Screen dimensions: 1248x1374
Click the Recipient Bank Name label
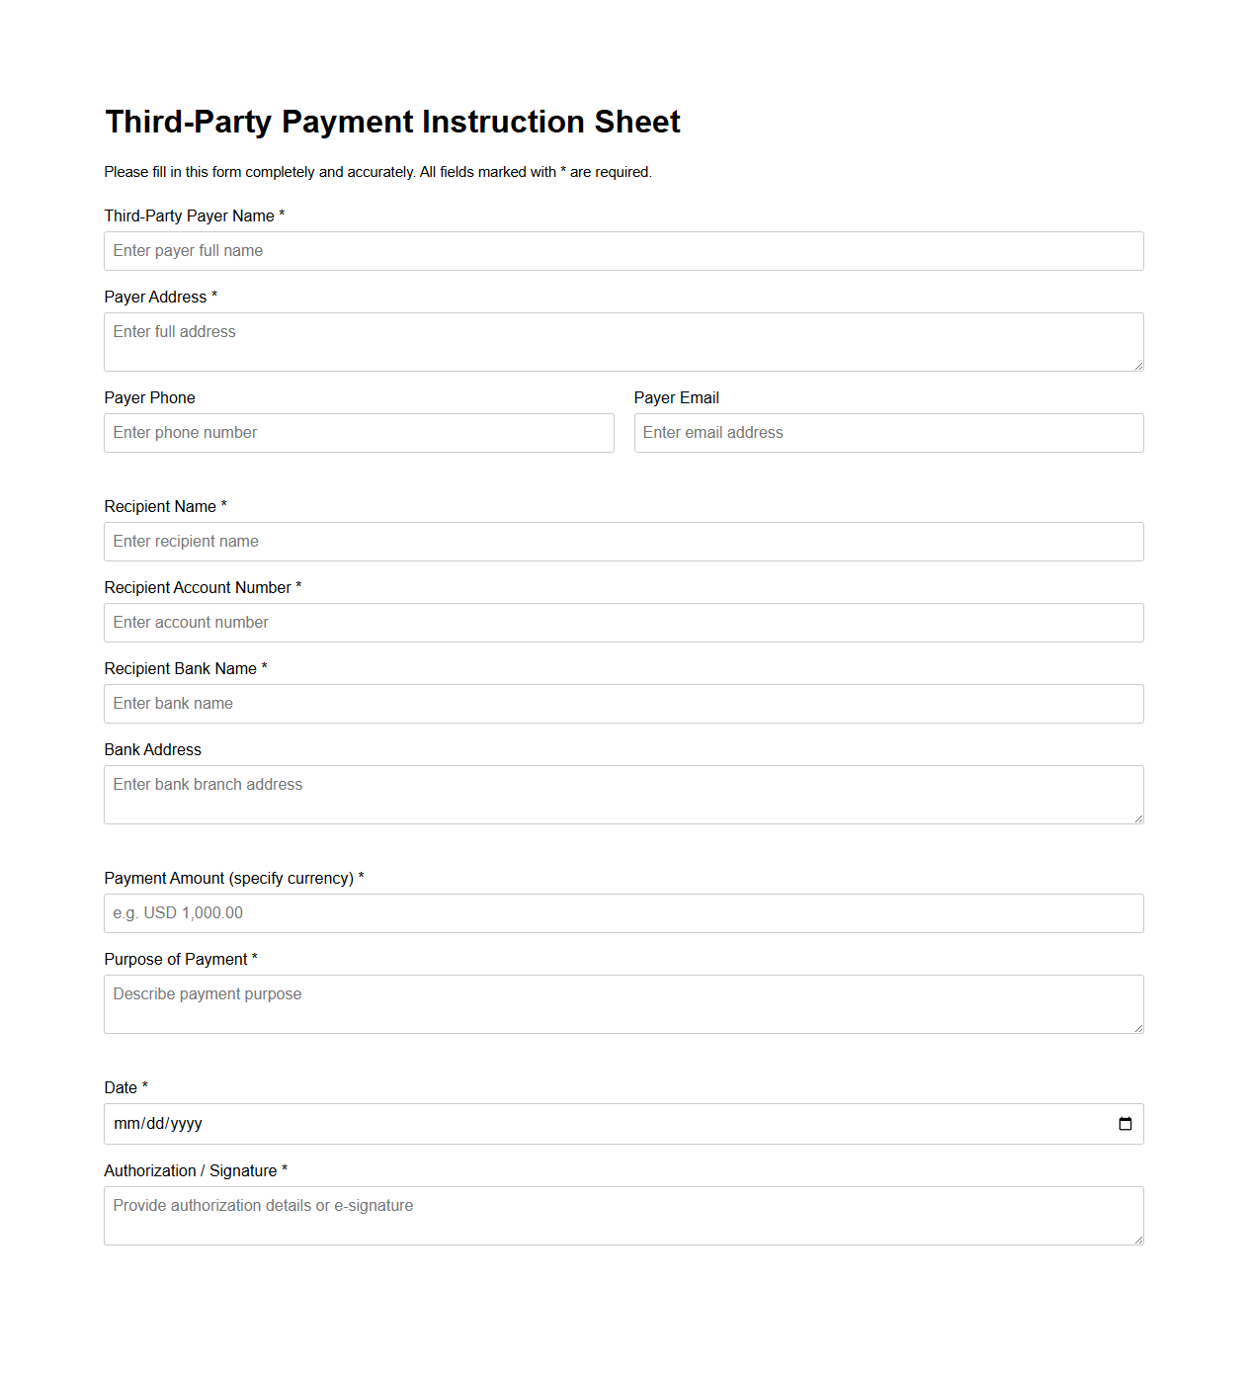click(185, 668)
